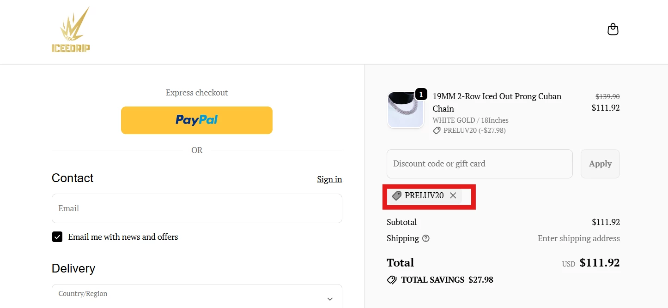The width and height of the screenshot is (668, 308).
Task: Uncheck Email me with news and offers
Action: coord(57,237)
